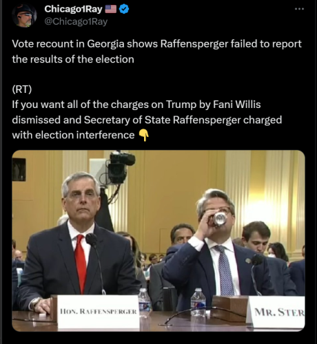Click the microphone in front of Raffensperger
This screenshot has height=344, width=317.
click(92, 240)
